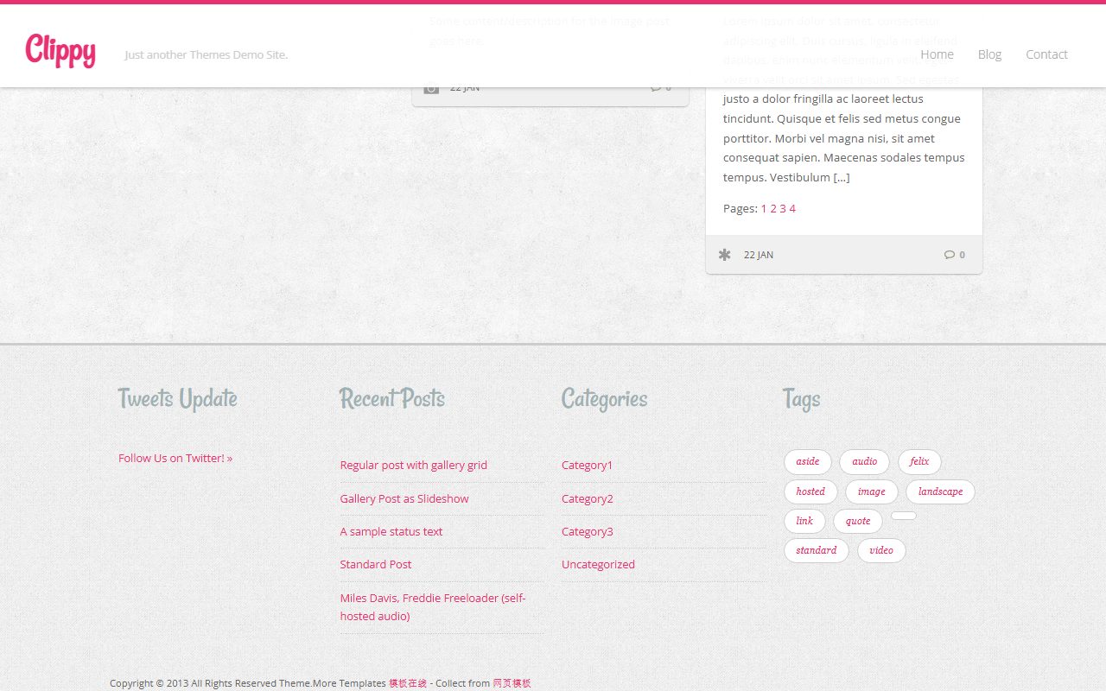Open A sample status text post

click(x=391, y=531)
